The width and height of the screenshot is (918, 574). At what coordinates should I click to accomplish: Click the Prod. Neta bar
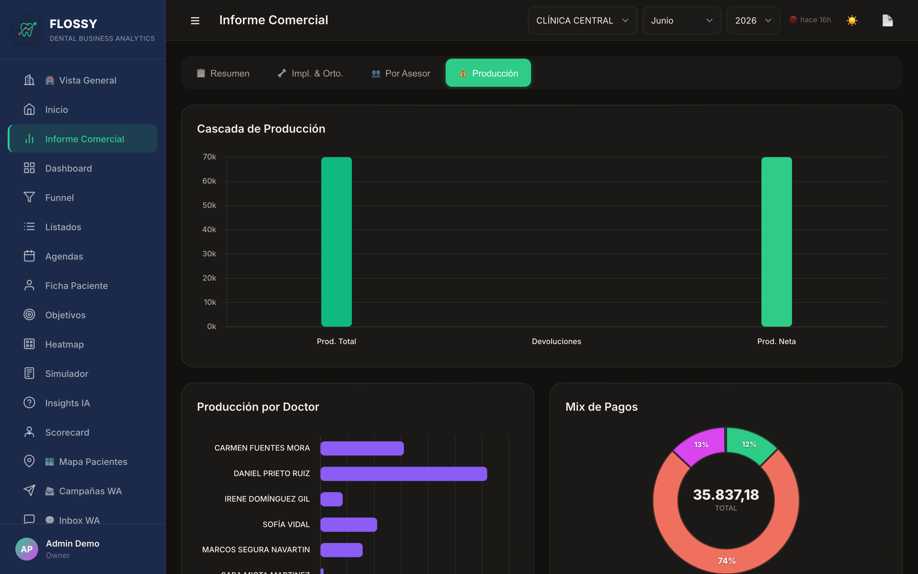click(776, 242)
